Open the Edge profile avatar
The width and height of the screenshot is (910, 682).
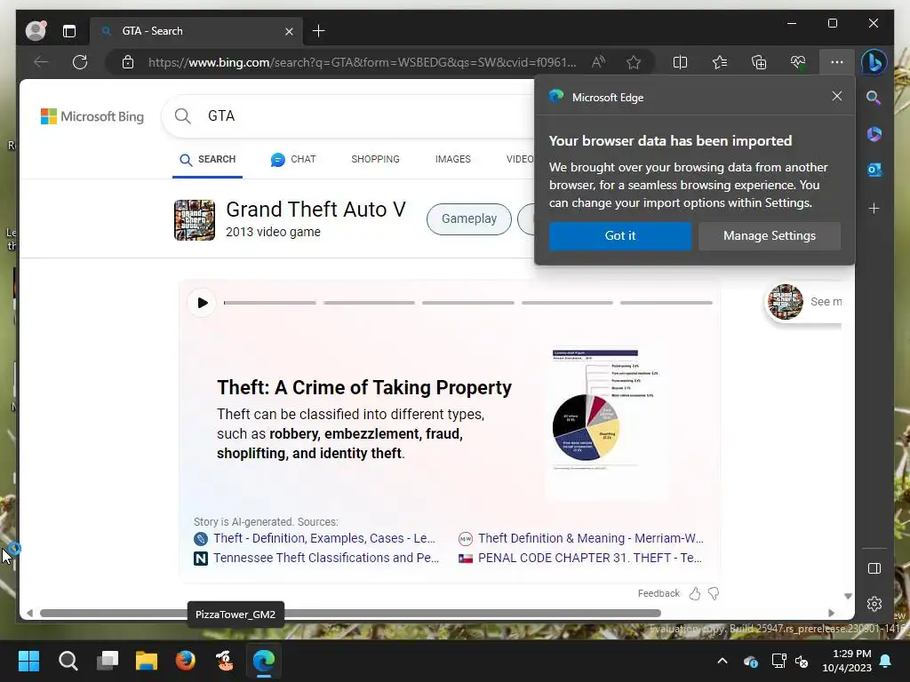36,30
